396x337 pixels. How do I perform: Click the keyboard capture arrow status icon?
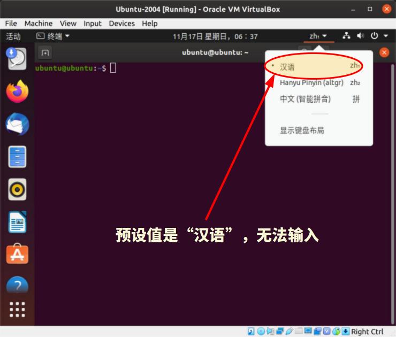(346, 331)
